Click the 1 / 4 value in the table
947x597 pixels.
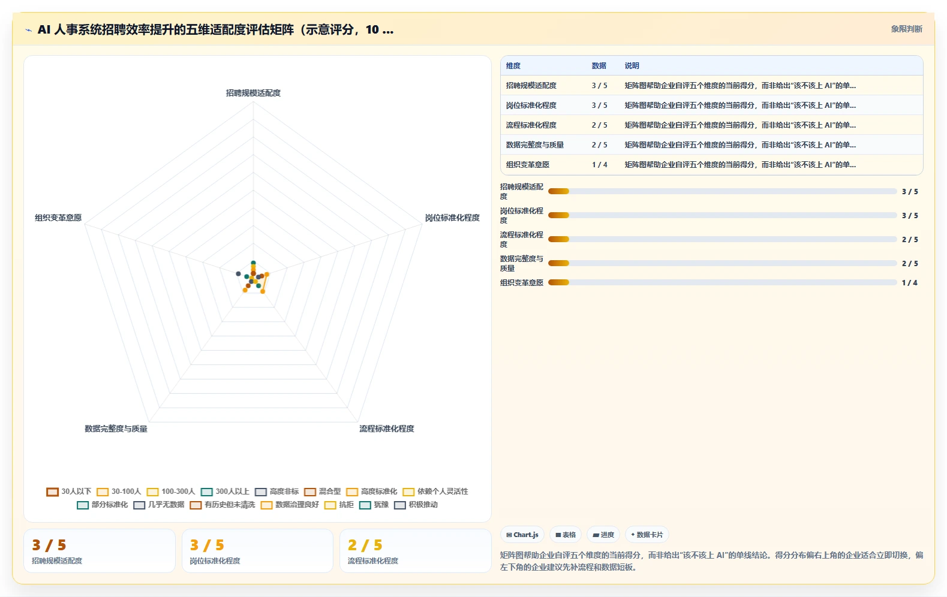600,165
